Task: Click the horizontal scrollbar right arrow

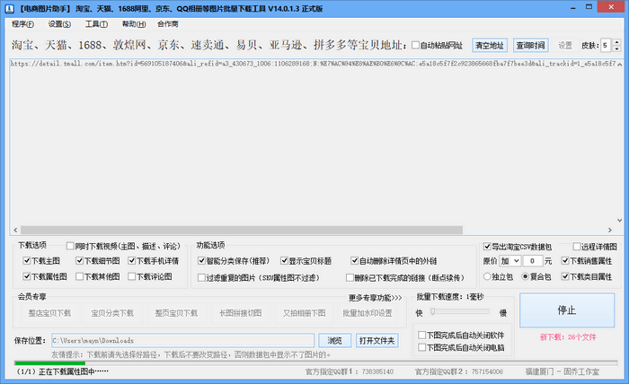Action: coord(610,231)
